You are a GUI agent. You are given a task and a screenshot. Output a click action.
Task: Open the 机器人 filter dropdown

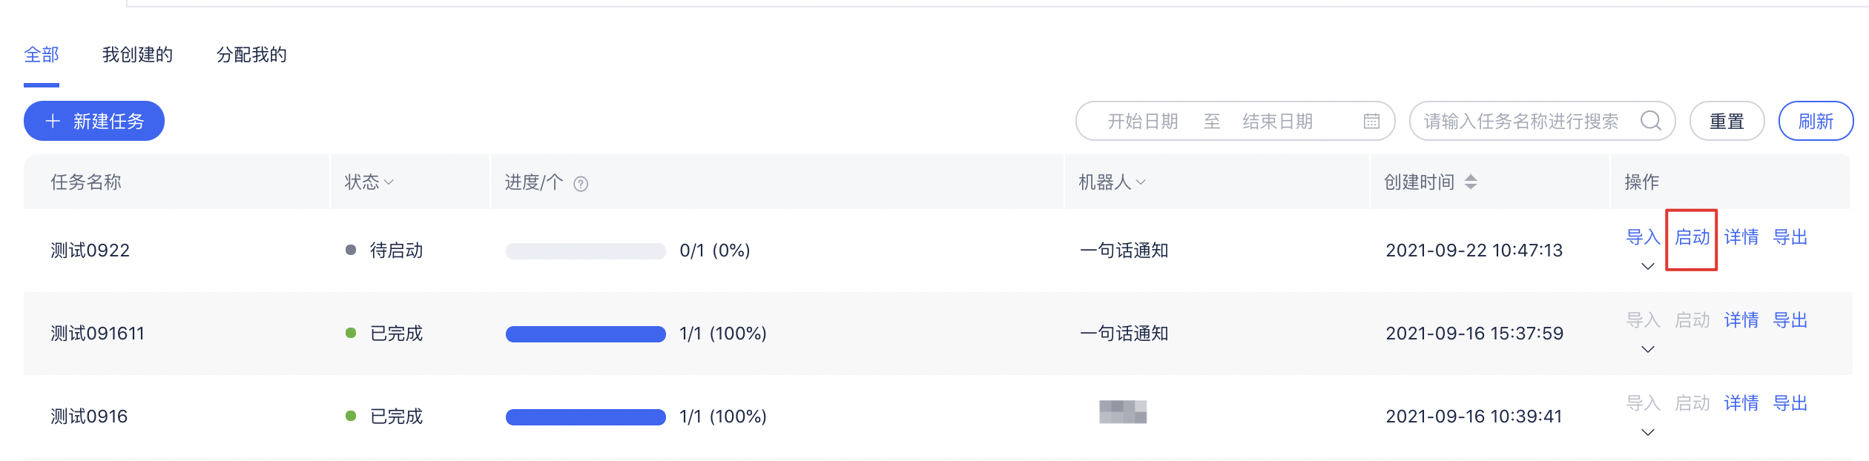pos(1112,182)
